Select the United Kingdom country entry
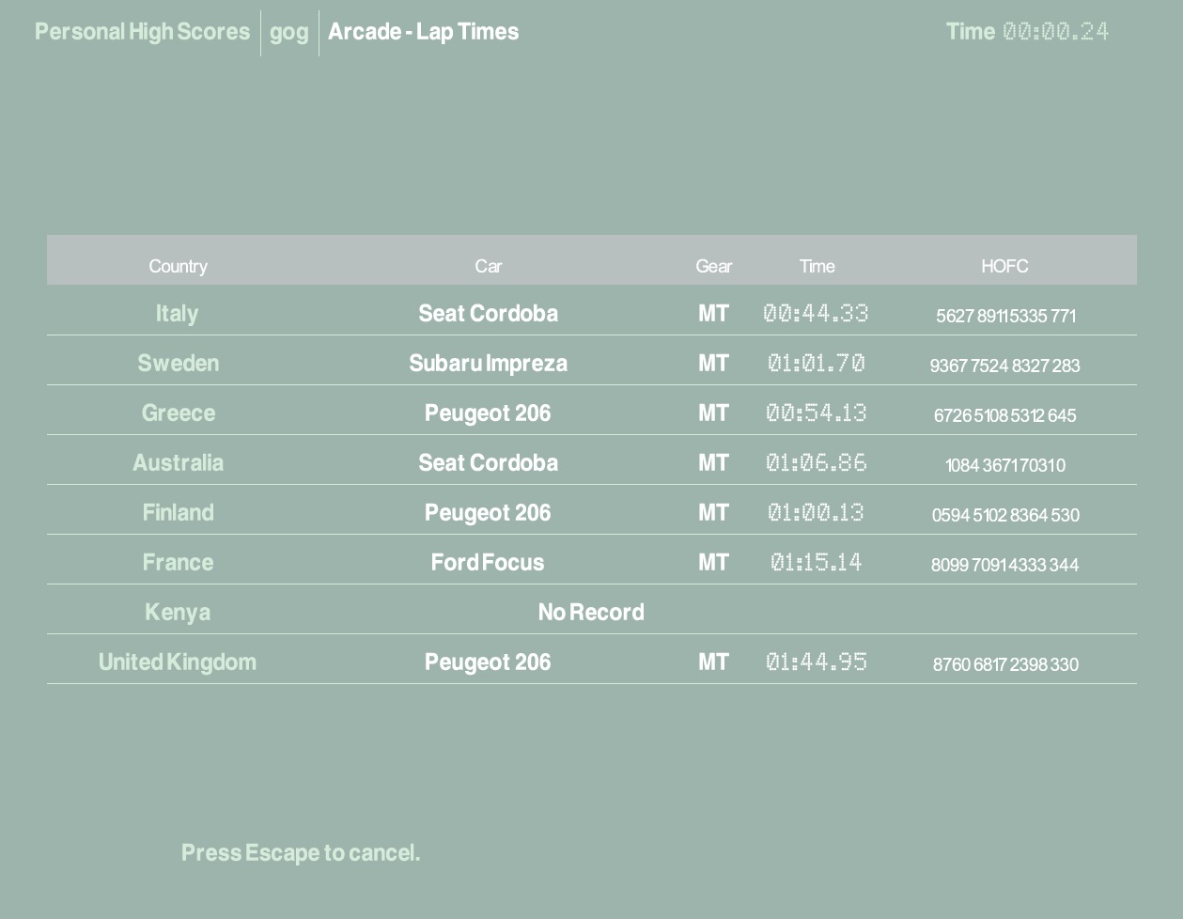1183x919 pixels. coord(178,662)
